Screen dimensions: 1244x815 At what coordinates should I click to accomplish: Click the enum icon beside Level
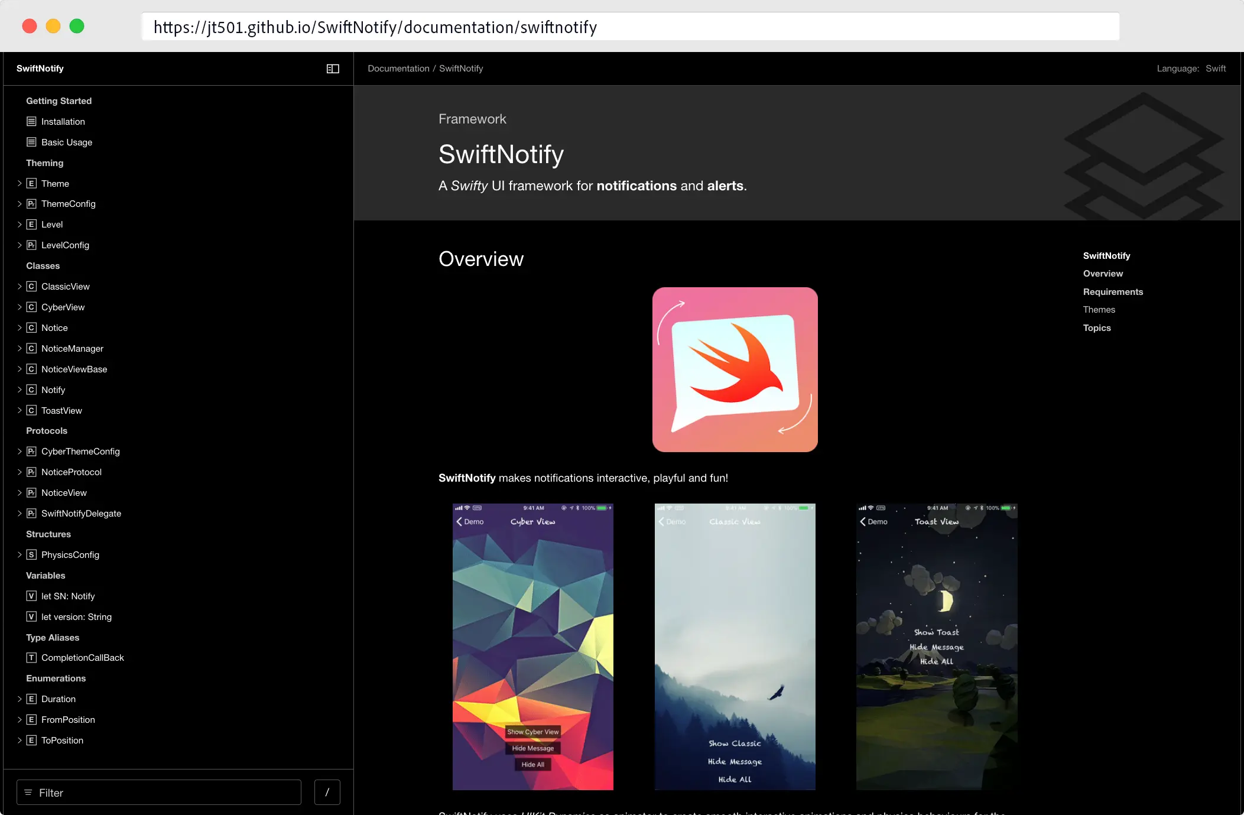click(x=31, y=224)
